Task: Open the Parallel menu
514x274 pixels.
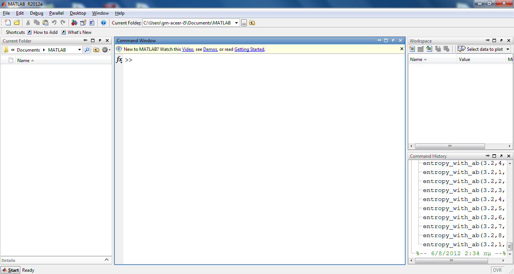Action: click(x=56, y=13)
